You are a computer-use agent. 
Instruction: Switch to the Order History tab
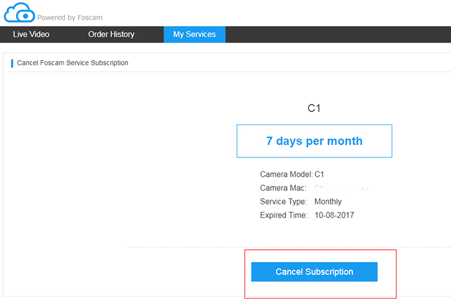tap(111, 34)
